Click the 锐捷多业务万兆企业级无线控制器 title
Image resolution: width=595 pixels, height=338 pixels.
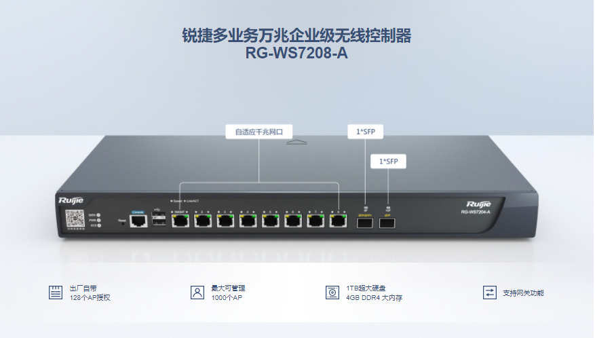click(296, 36)
